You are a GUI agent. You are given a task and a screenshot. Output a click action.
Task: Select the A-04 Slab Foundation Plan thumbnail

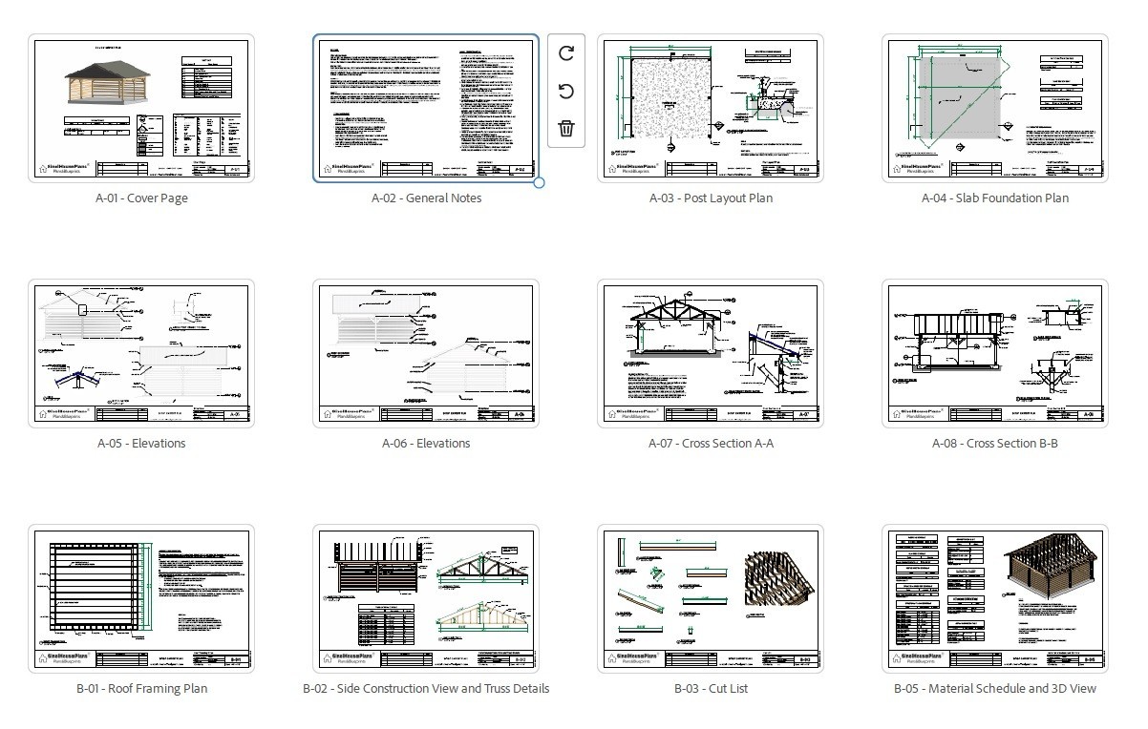point(995,108)
